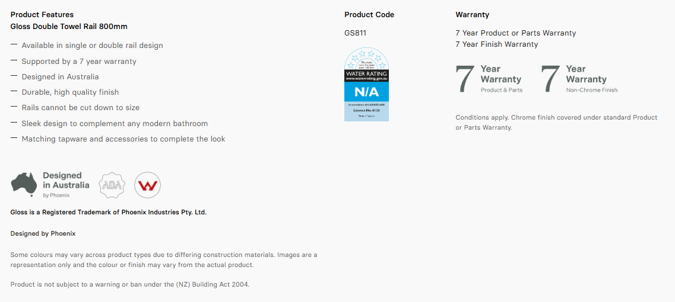Click the 'Designed by Phoenix' text

pos(43,233)
